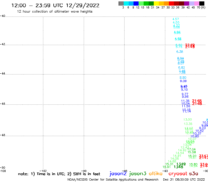Select the 14.91 wave height reading
The width and height of the screenshot is (208, 182).
[x=177, y=156]
